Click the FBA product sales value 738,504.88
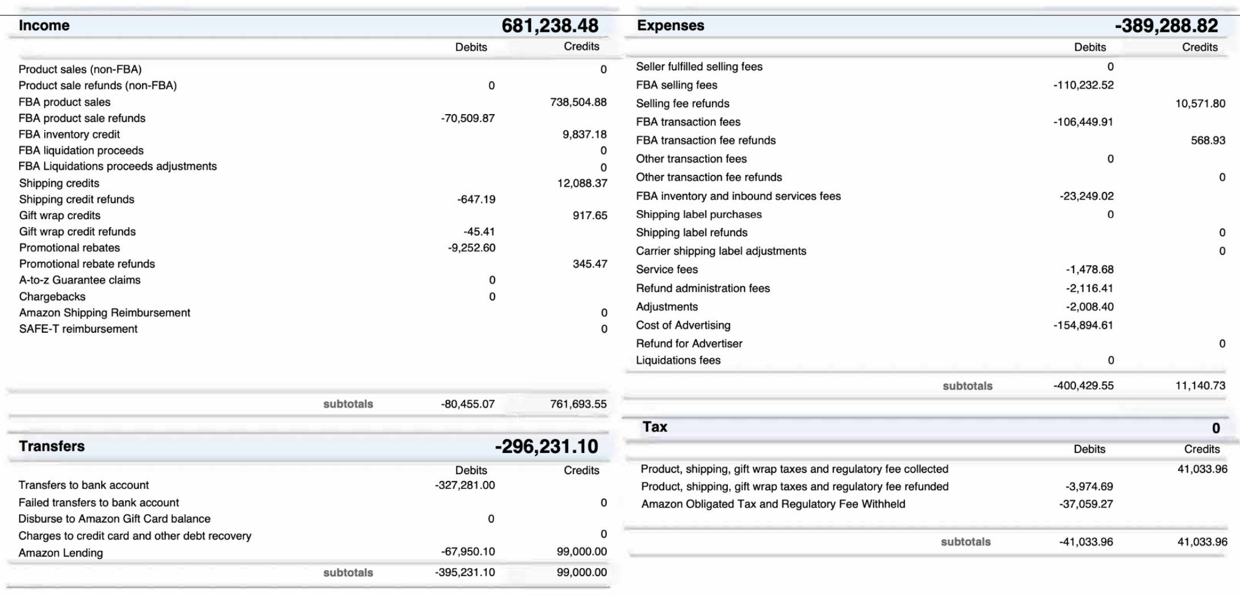The width and height of the screenshot is (1240, 595). coord(578,102)
